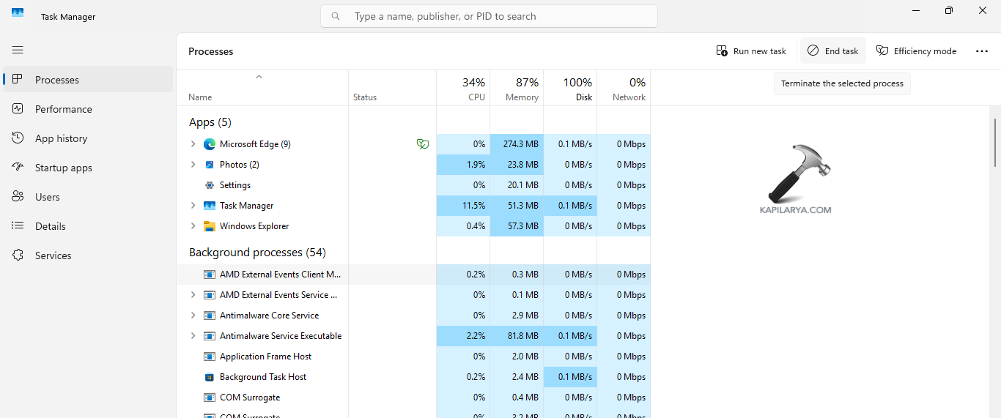Click the Microsoft Edge app icon
Viewport: 1001px width, 418px height.
[x=210, y=144]
